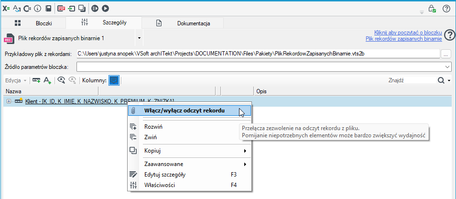Click the browse '...' button for sample file
456x199 pixels.
(445, 54)
